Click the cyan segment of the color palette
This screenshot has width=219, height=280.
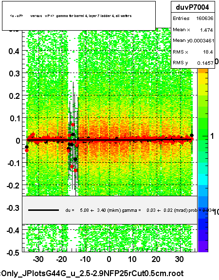[x=203, y=180]
